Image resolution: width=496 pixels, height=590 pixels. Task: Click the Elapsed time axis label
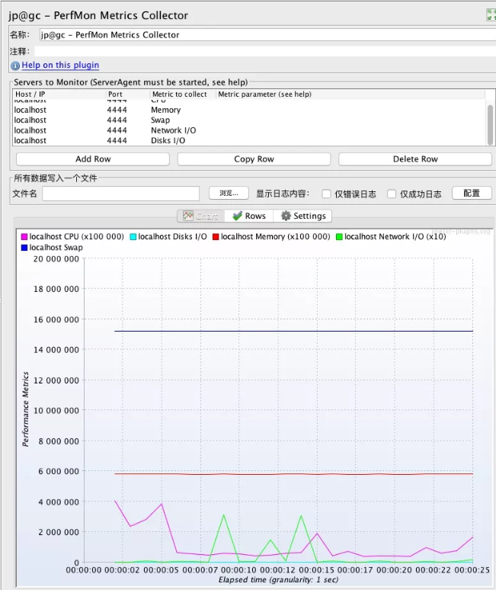[279, 580]
